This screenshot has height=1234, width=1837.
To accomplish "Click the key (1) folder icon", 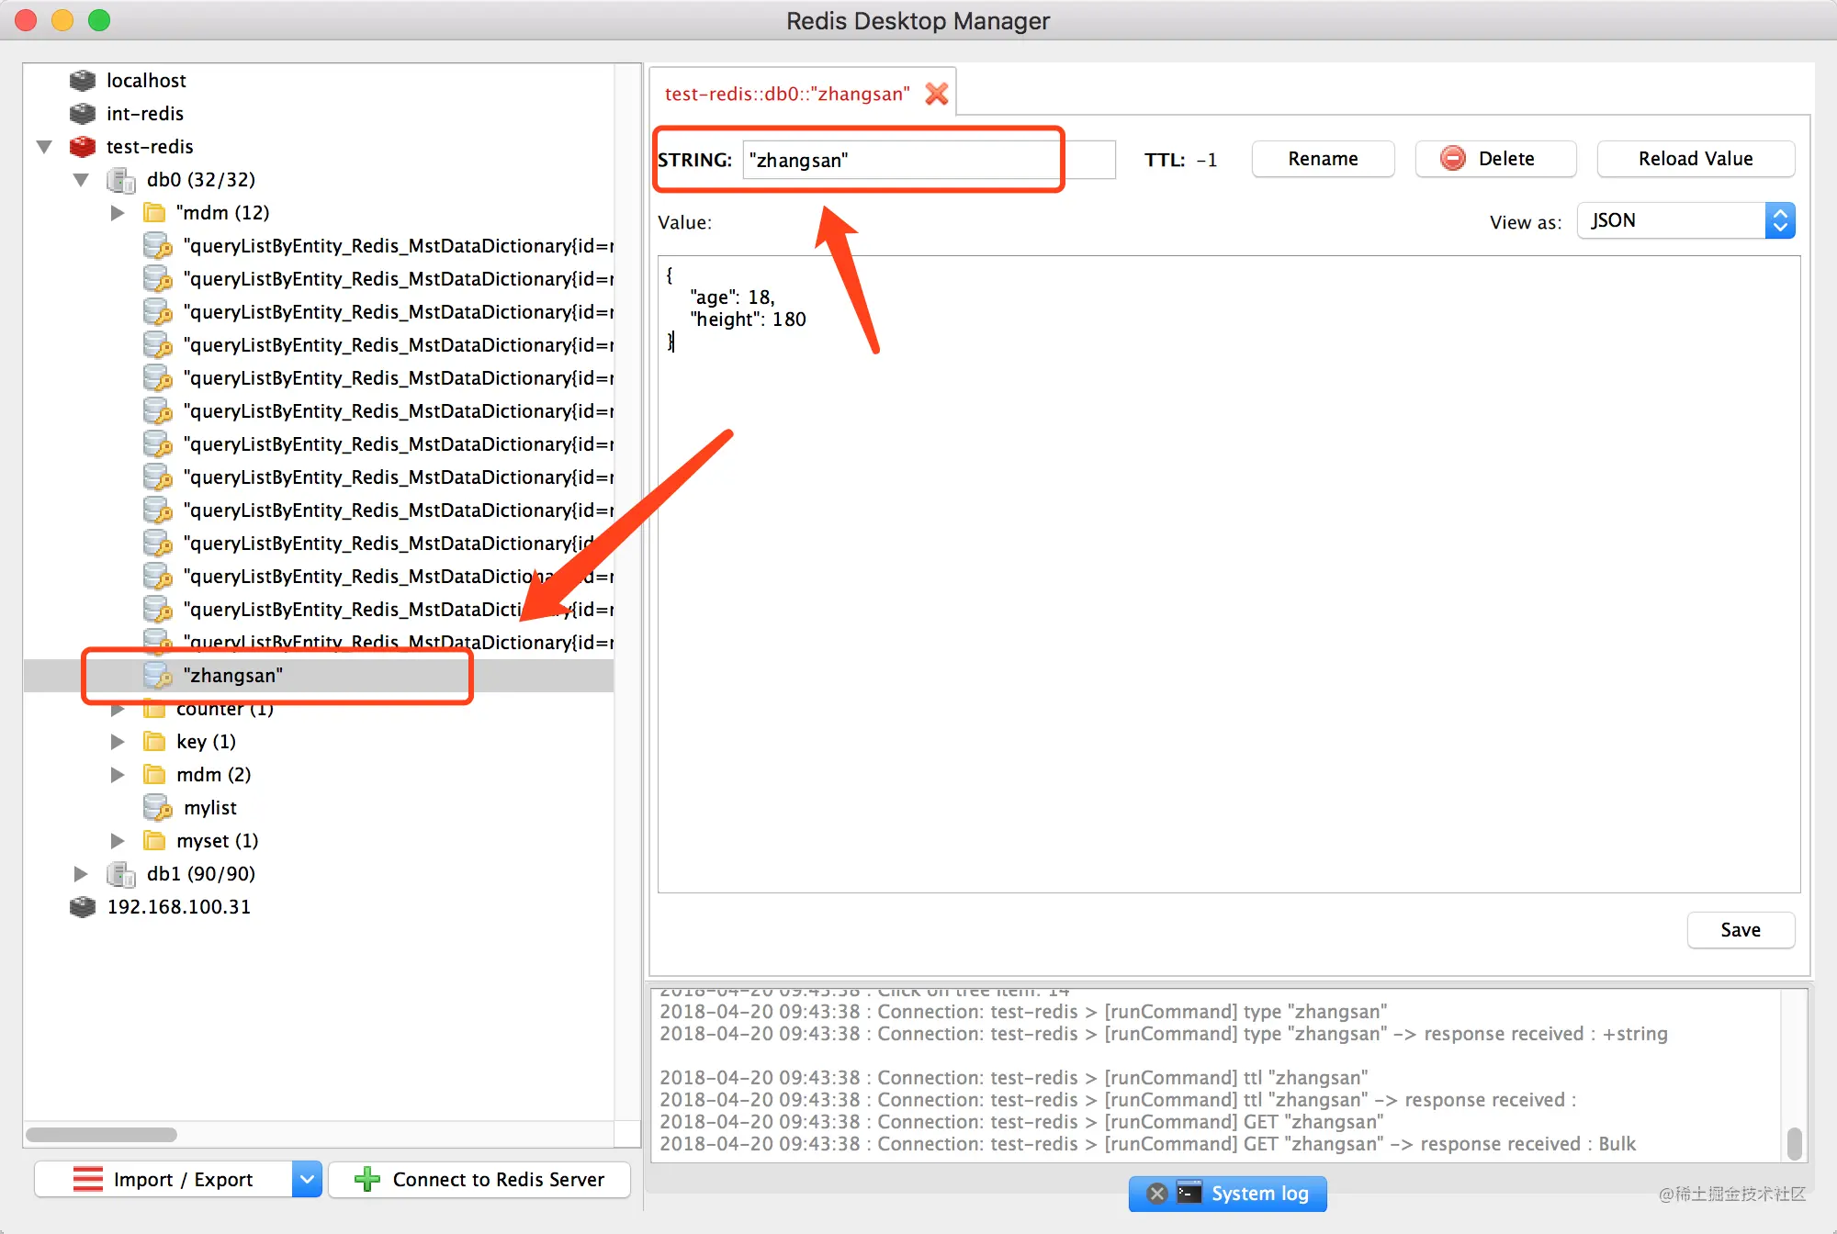I will click(154, 742).
